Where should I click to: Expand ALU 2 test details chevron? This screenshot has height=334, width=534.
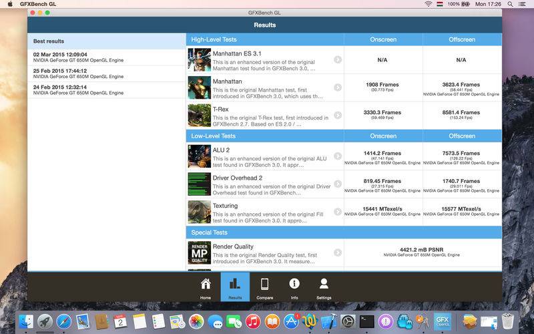338,156
